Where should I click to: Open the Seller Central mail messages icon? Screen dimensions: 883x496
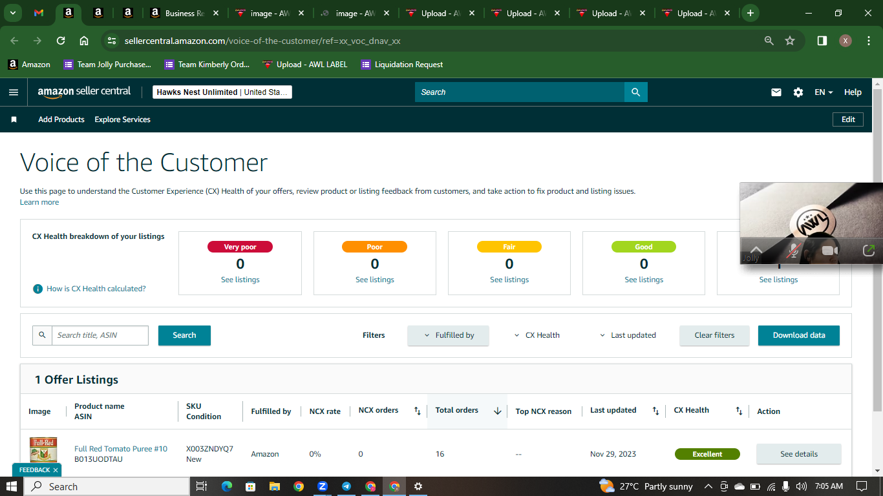pos(776,92)
